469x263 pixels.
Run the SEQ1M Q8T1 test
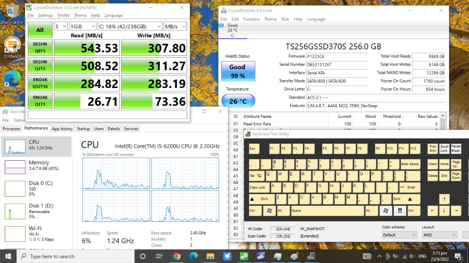pos(40,48)
